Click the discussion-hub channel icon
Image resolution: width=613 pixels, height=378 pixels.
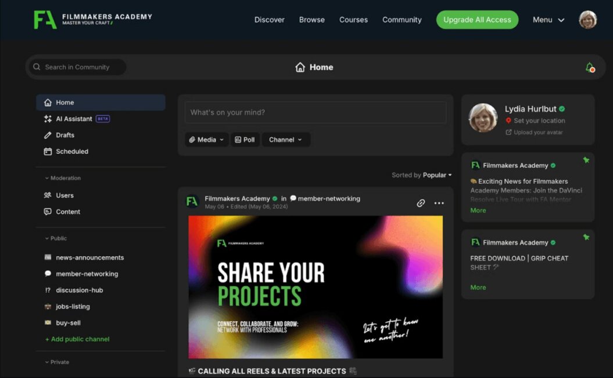(x=48, y=290)
